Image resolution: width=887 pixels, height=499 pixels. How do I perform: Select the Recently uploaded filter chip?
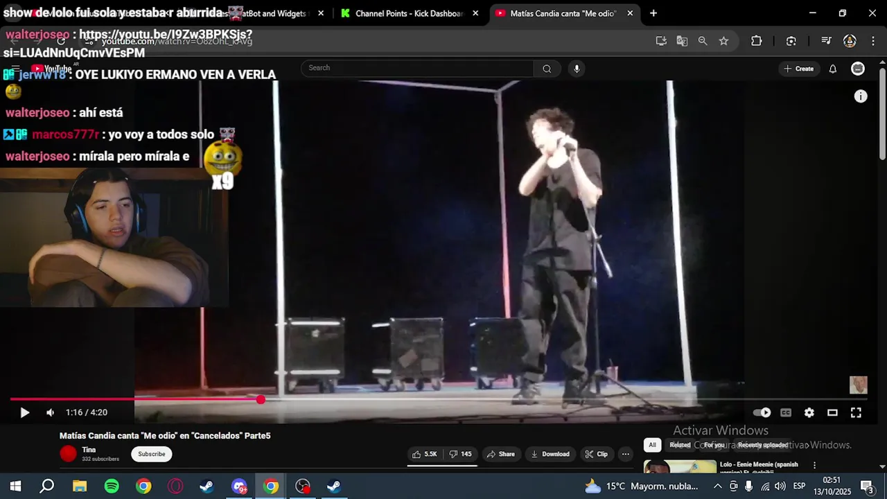[x=762, y=445]
